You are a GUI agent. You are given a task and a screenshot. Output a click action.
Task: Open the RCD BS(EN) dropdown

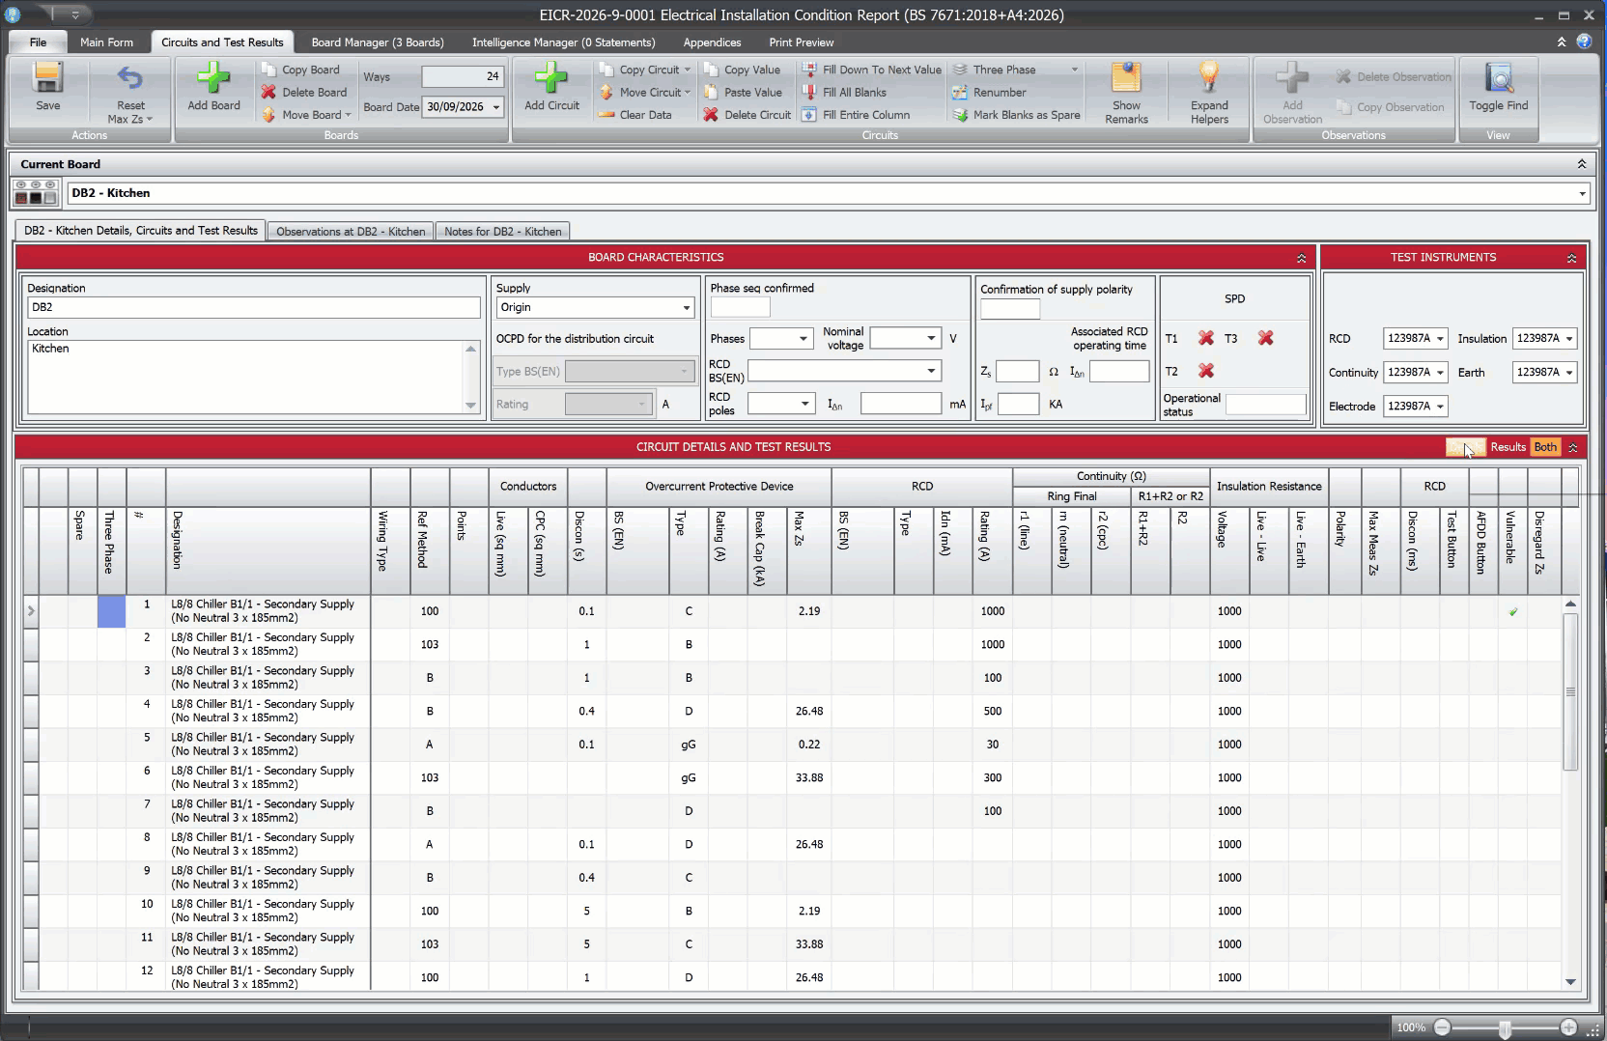931,371
